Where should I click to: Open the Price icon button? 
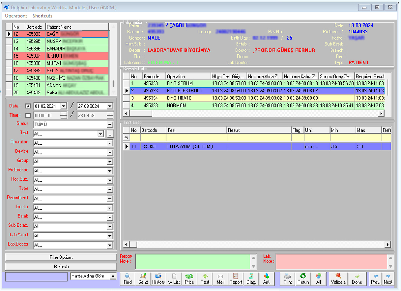pyautogui.click(x=189, y=278)
